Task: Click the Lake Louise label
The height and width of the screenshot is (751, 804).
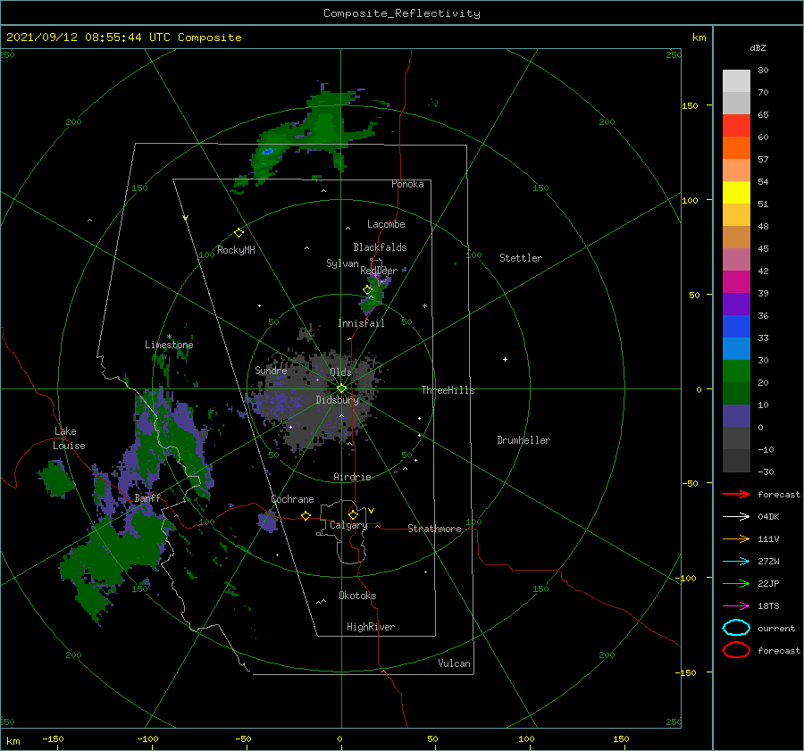Action: 69,438
